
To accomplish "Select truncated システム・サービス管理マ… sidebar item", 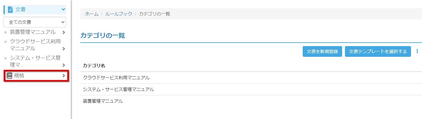I will point(35,61).
